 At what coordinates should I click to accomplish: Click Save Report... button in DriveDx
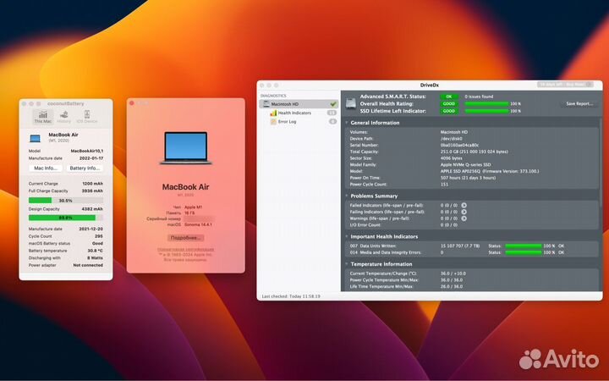[579, 103]
